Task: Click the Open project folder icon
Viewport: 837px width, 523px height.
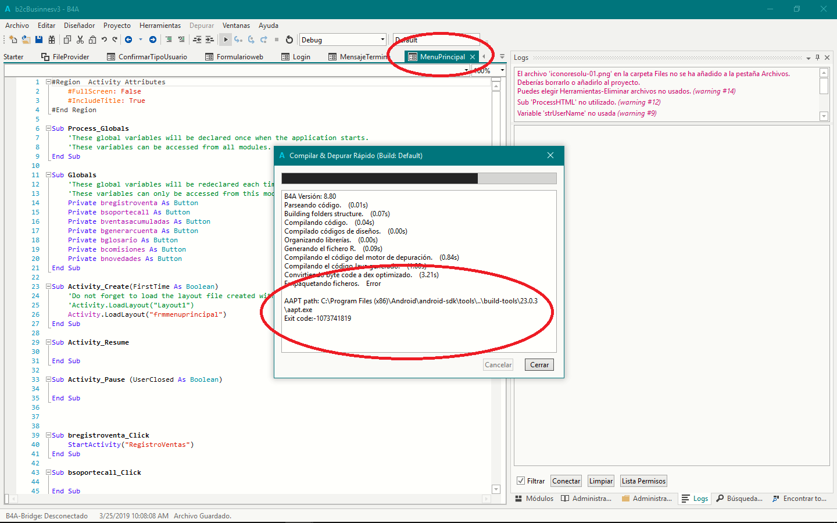Action: (x=26, y=40)
